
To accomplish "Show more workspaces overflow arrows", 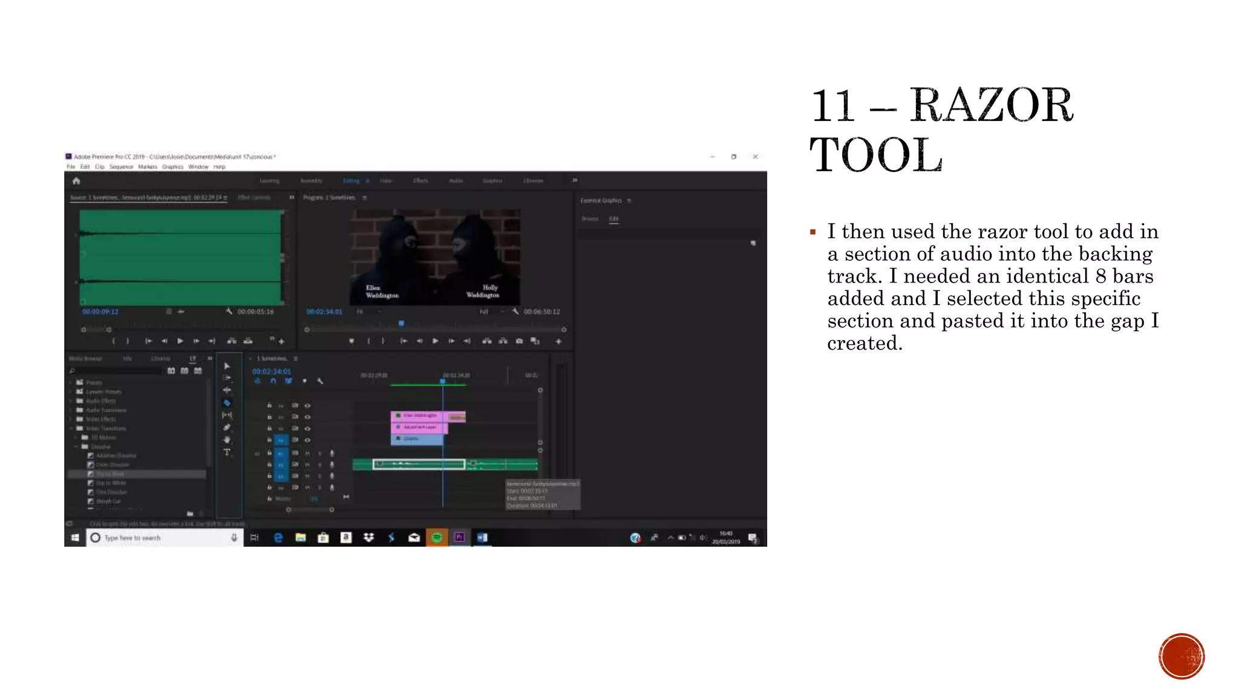I will [575, 180].
